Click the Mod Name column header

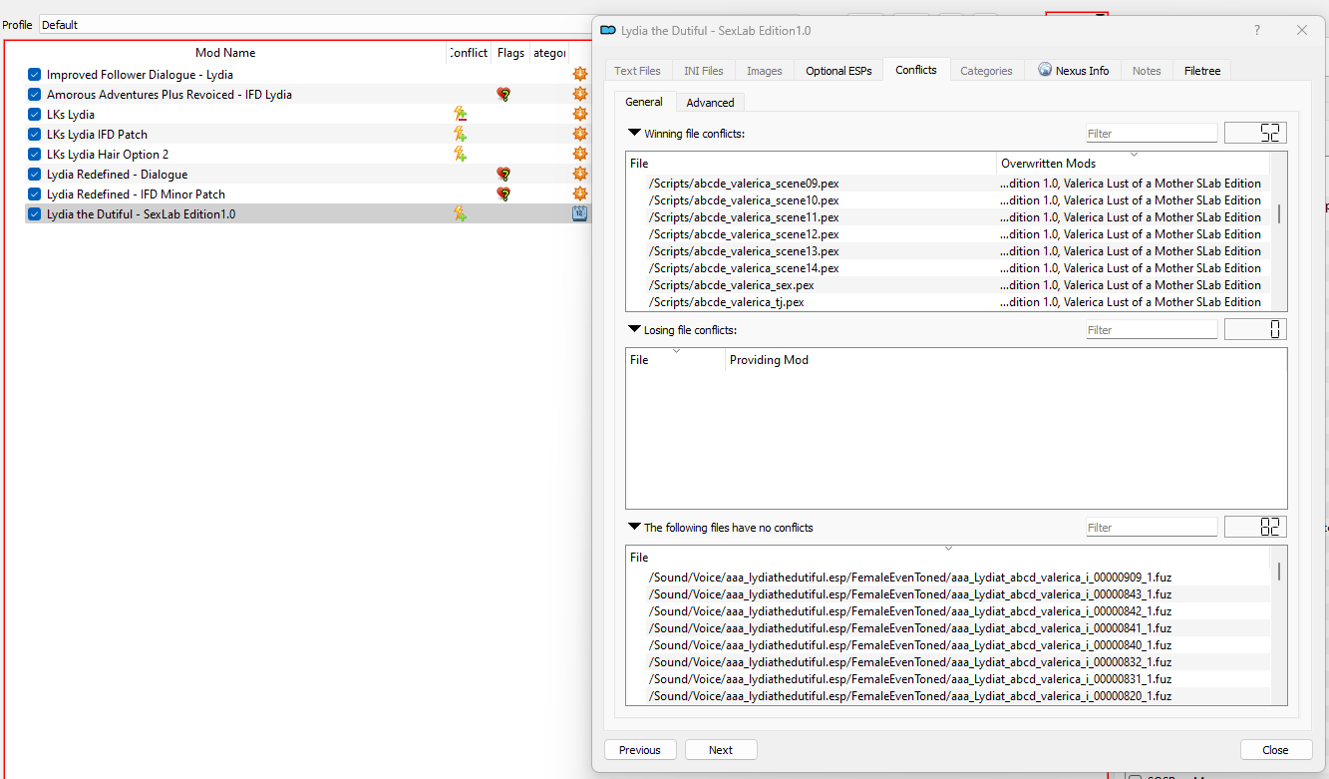tap(225, 53)
